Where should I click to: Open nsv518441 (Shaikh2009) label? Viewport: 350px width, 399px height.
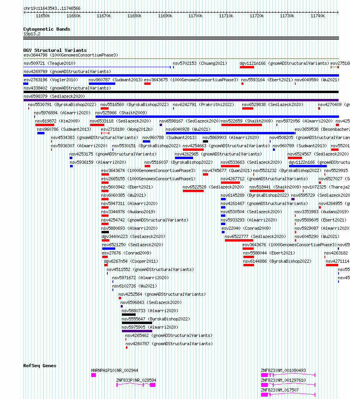pyautogui.click(x=275, y=187)
